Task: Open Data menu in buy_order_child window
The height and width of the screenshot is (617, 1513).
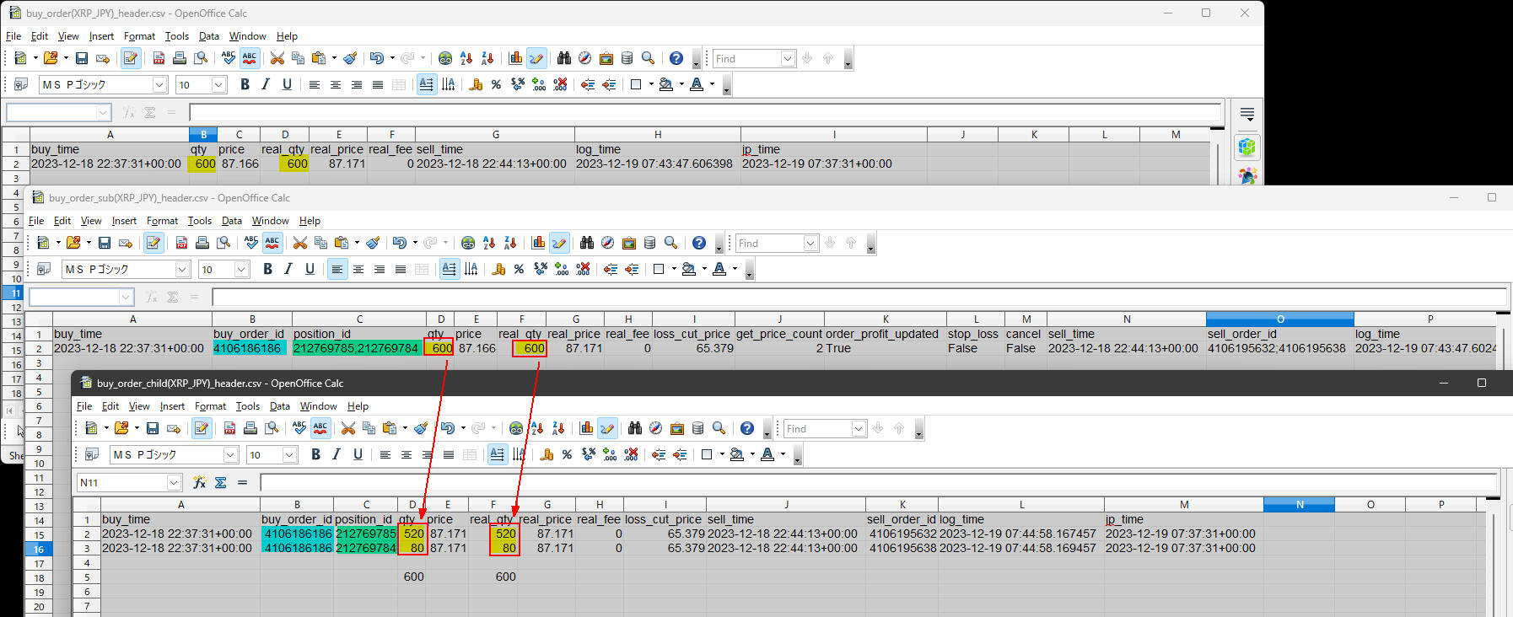Action: [279, 406]
